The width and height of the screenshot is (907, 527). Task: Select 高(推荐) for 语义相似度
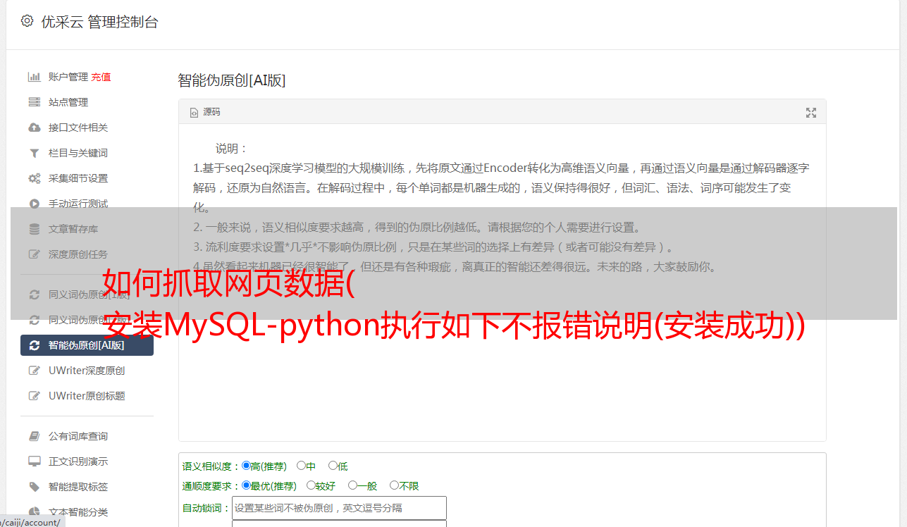click(246, 466)
